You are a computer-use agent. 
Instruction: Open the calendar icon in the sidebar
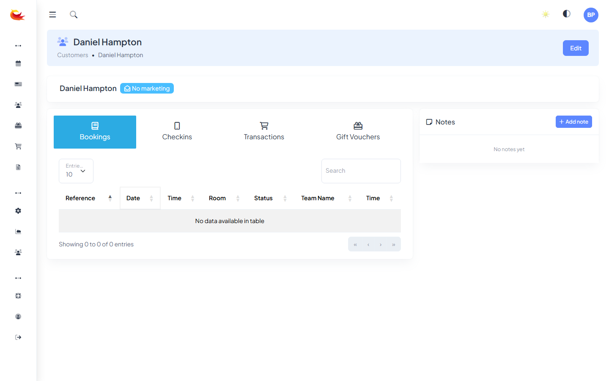[18, 63]
